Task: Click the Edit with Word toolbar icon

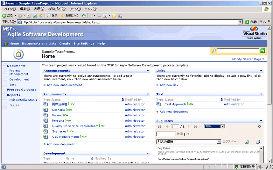Action: (x=105, y=16)
